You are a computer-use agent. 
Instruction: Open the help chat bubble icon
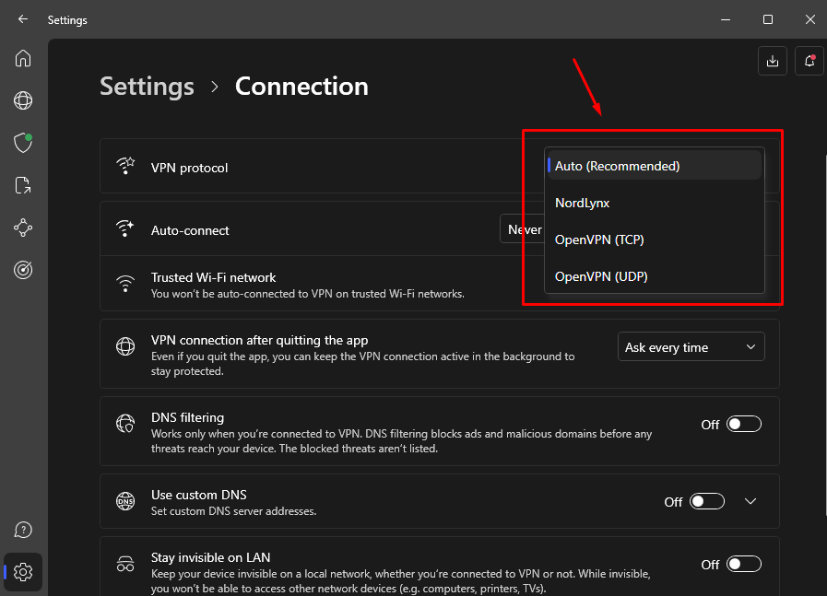coord(23,530)
